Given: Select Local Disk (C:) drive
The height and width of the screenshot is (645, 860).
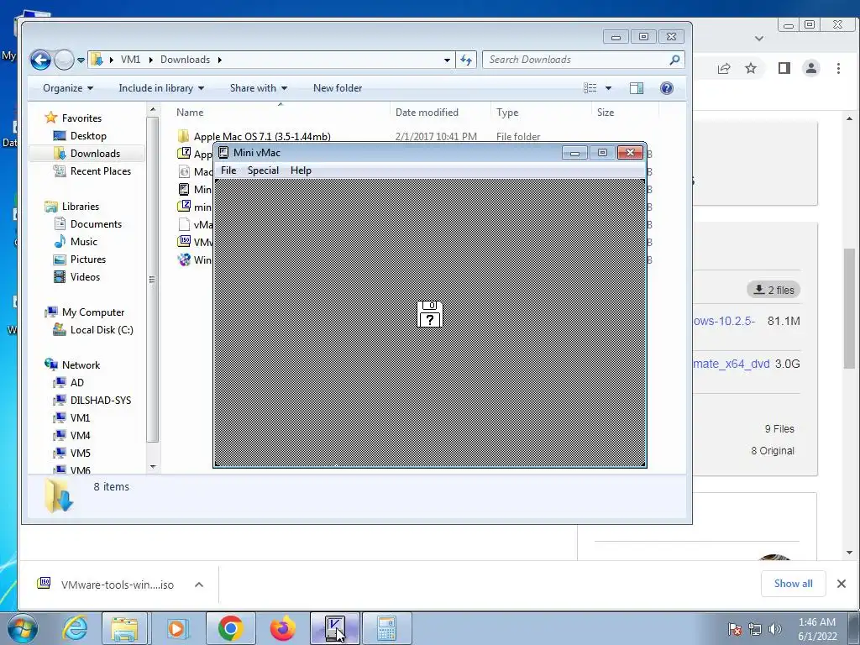Looking at the screenshot, I should coord(102,330).
